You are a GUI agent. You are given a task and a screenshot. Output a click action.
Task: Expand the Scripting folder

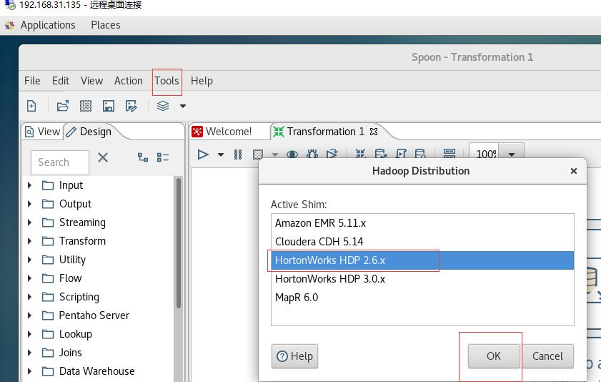click(x=29, y=297)
